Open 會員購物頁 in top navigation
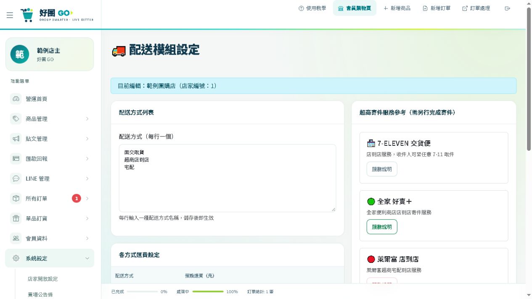 [x=355, y=8]
